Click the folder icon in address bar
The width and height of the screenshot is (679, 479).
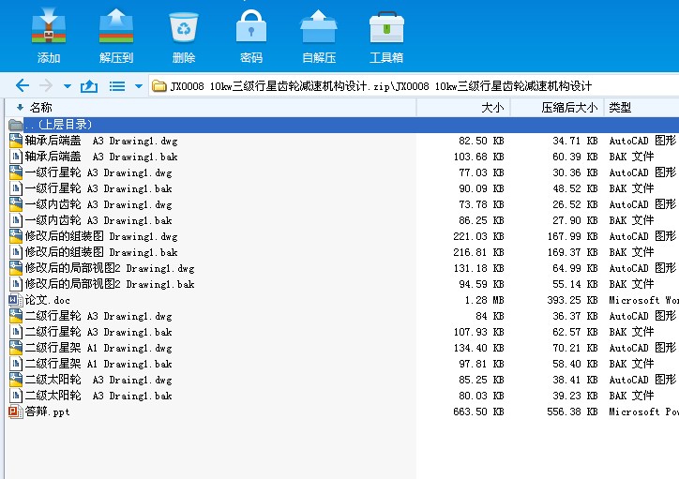pyautogui.click(x=158, y=86)
